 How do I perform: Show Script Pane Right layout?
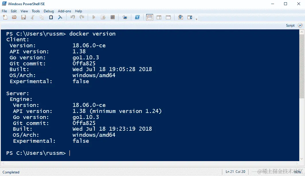(159, 17)
